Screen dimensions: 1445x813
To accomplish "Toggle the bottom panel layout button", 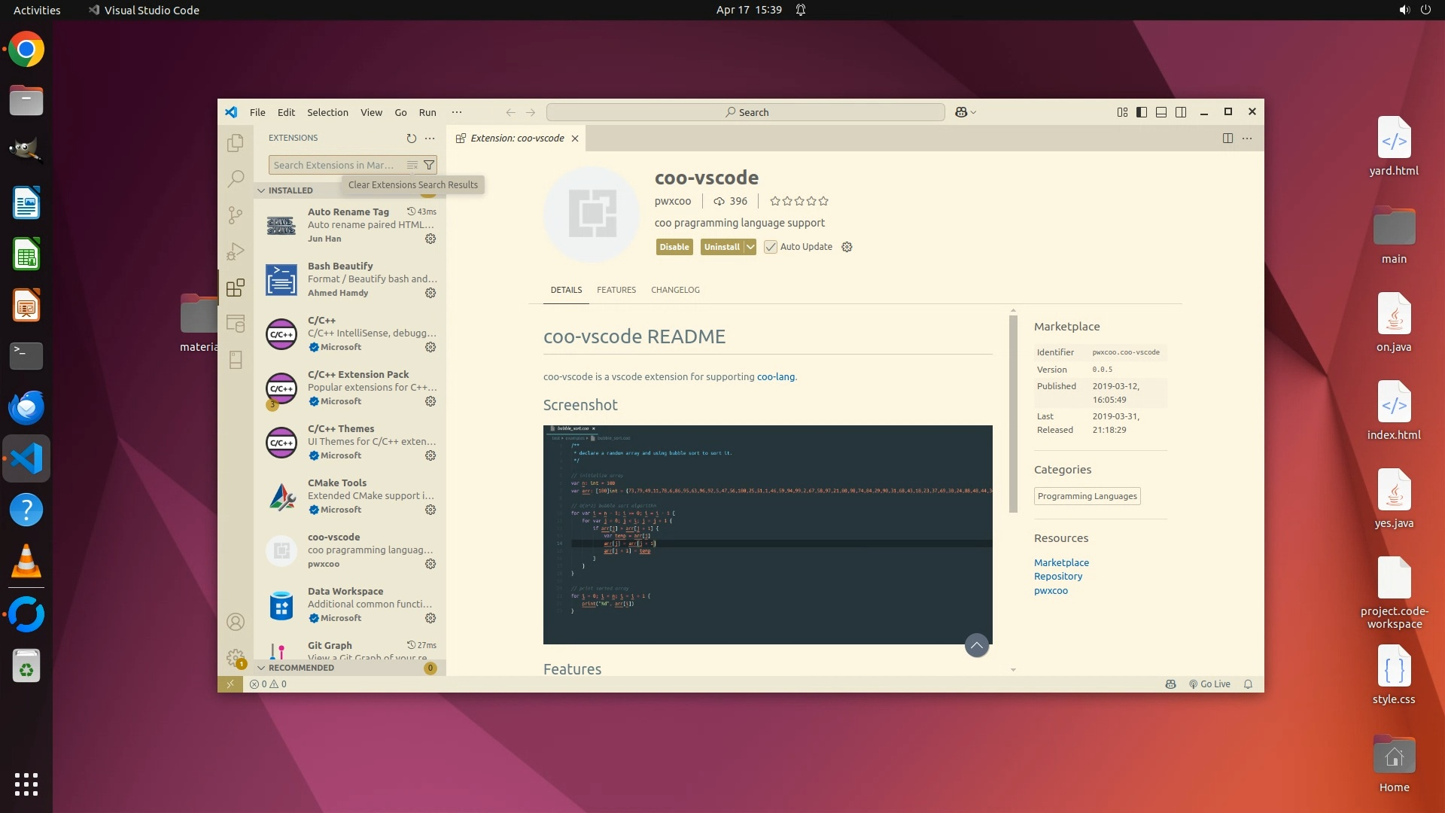I will coord(1161,112).
